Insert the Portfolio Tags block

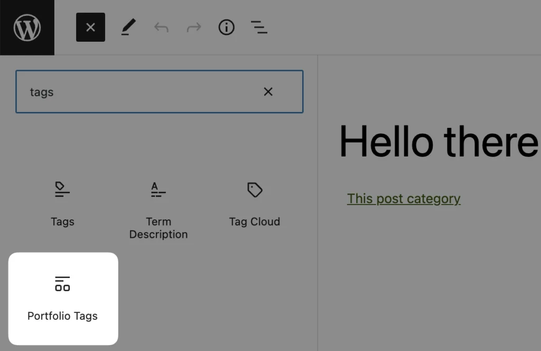click(x=63, y=299)
